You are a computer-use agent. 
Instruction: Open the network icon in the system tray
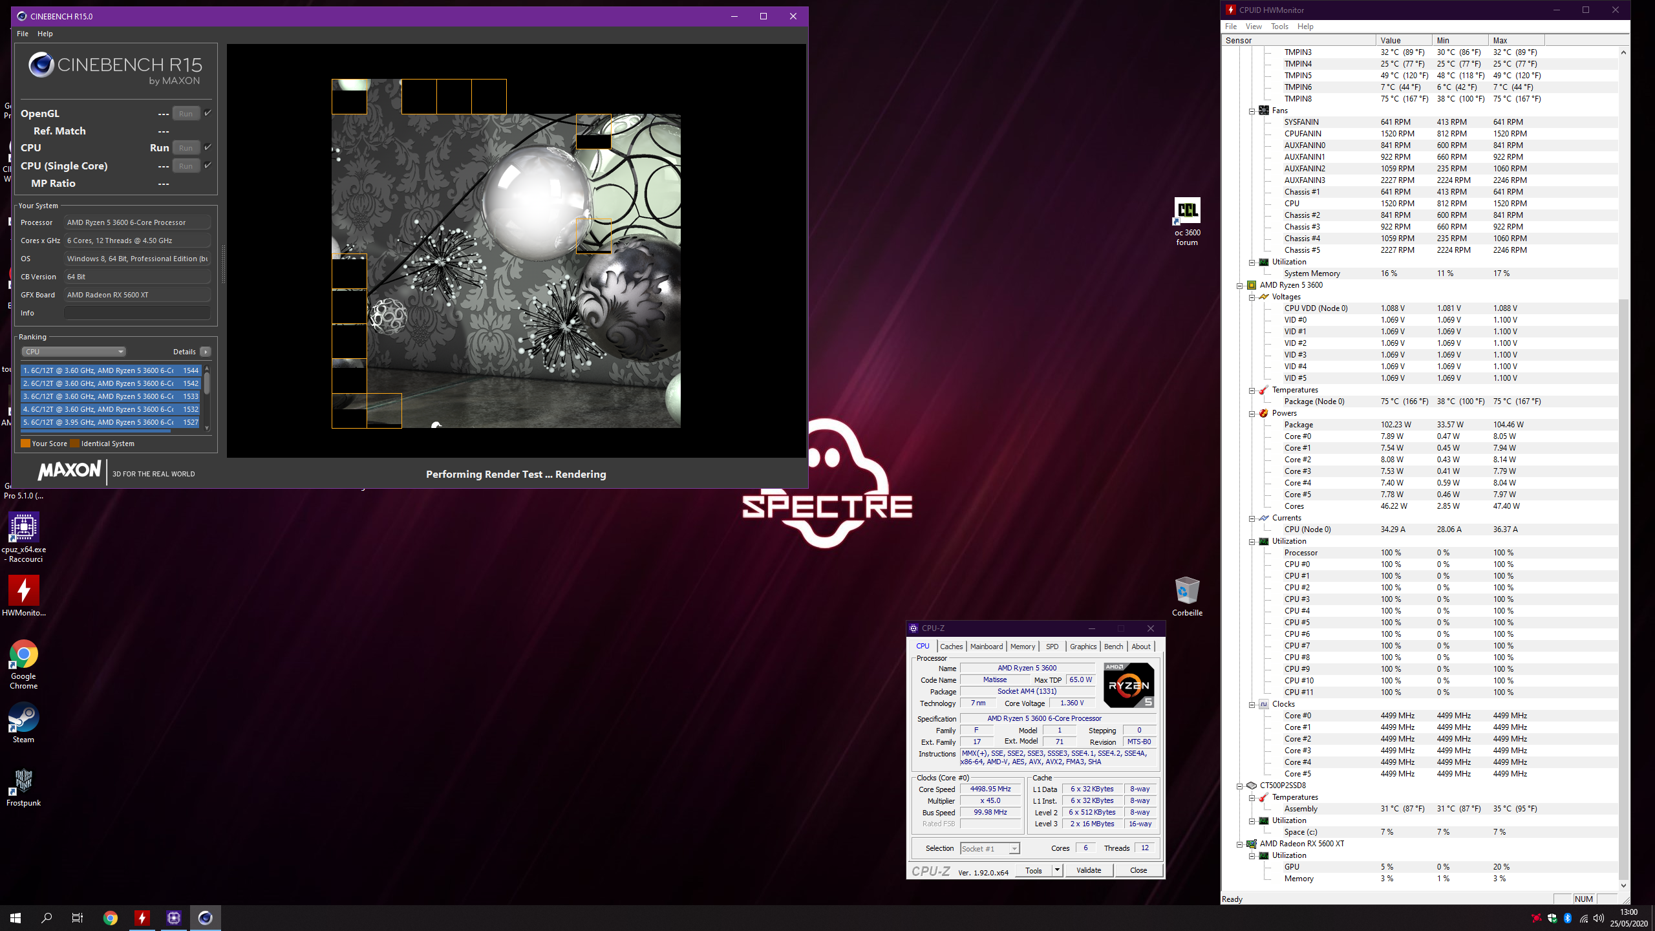(x=1583, y=918)
